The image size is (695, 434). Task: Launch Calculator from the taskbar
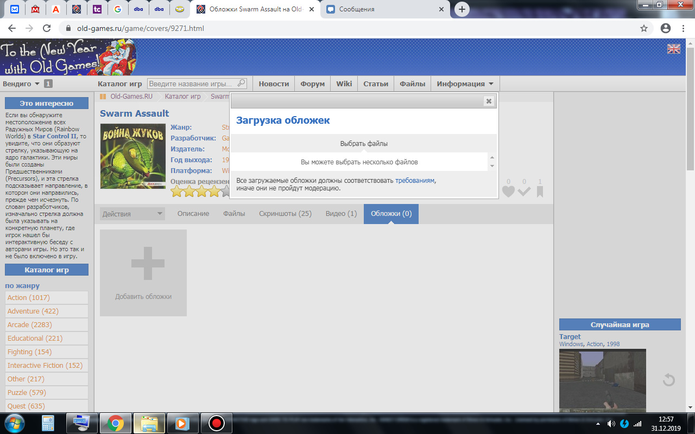pyautogui.click(x=49, y=423)
